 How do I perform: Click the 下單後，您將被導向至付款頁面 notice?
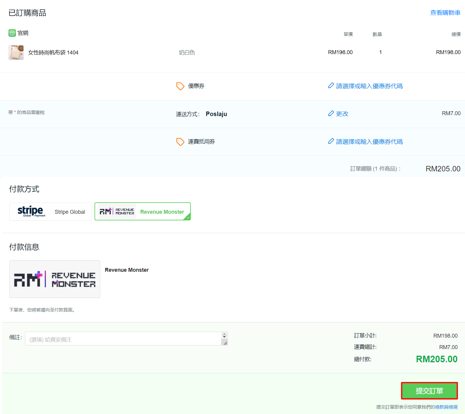click(42, 310)
